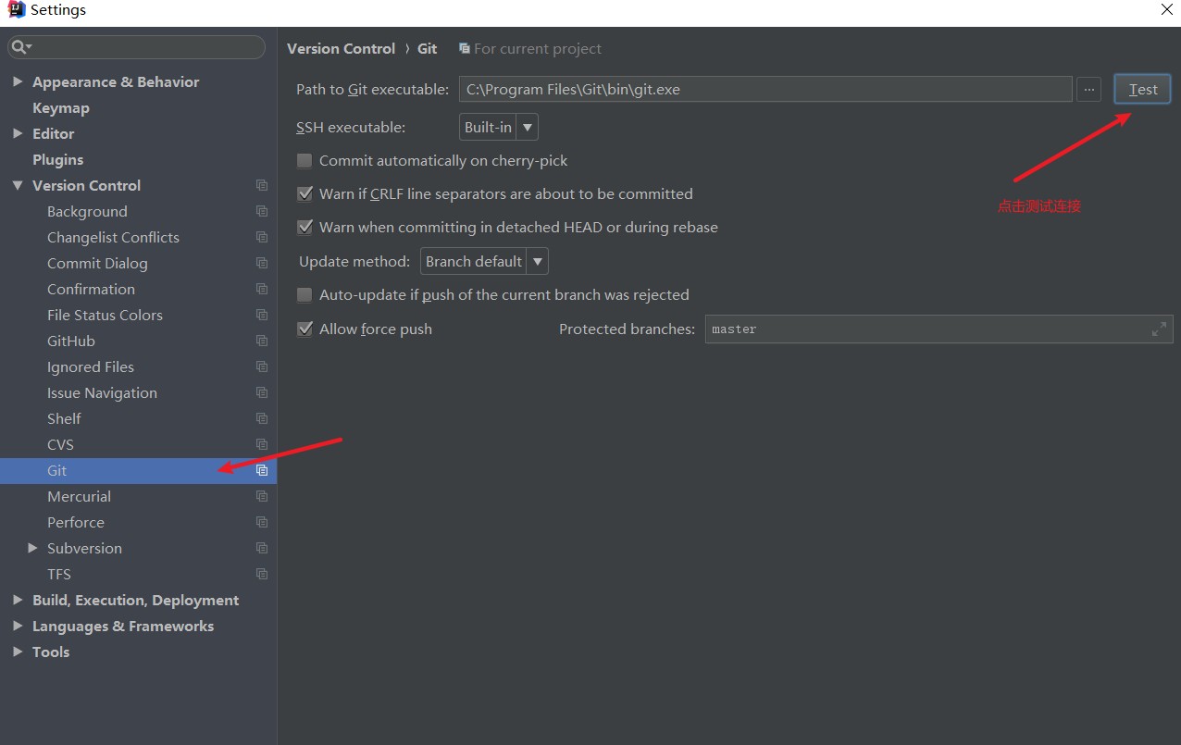Enable Commit automatically on cherry-pick

click(x=305, y=161)
